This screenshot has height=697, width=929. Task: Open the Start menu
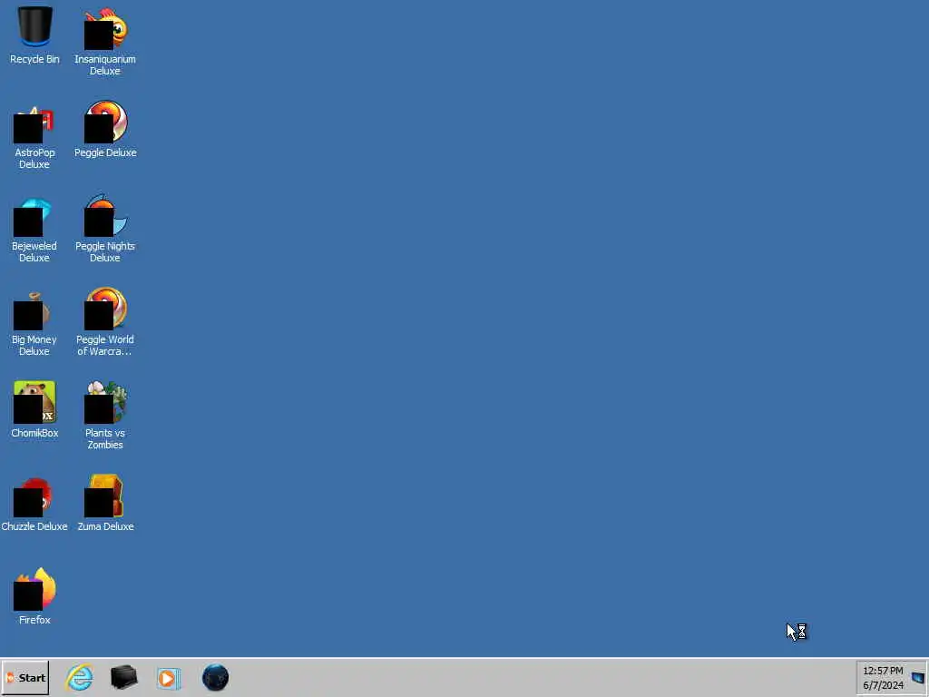[x=24, y=677]
